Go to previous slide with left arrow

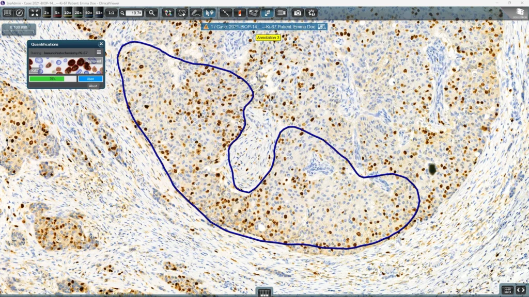[x=519, y=290]
